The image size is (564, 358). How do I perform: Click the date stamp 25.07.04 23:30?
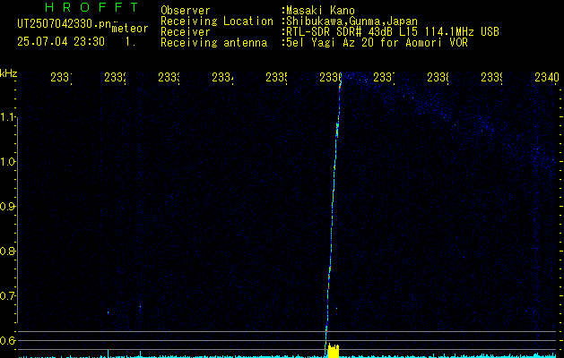point(61,42)
